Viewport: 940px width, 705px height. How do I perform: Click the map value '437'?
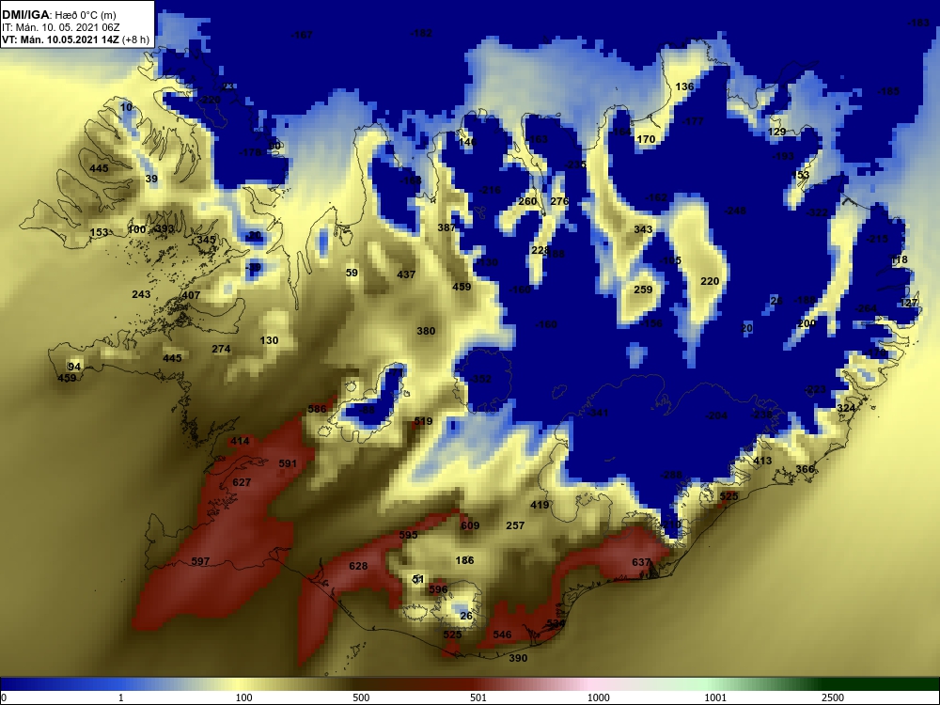click(x=406, y=274)
